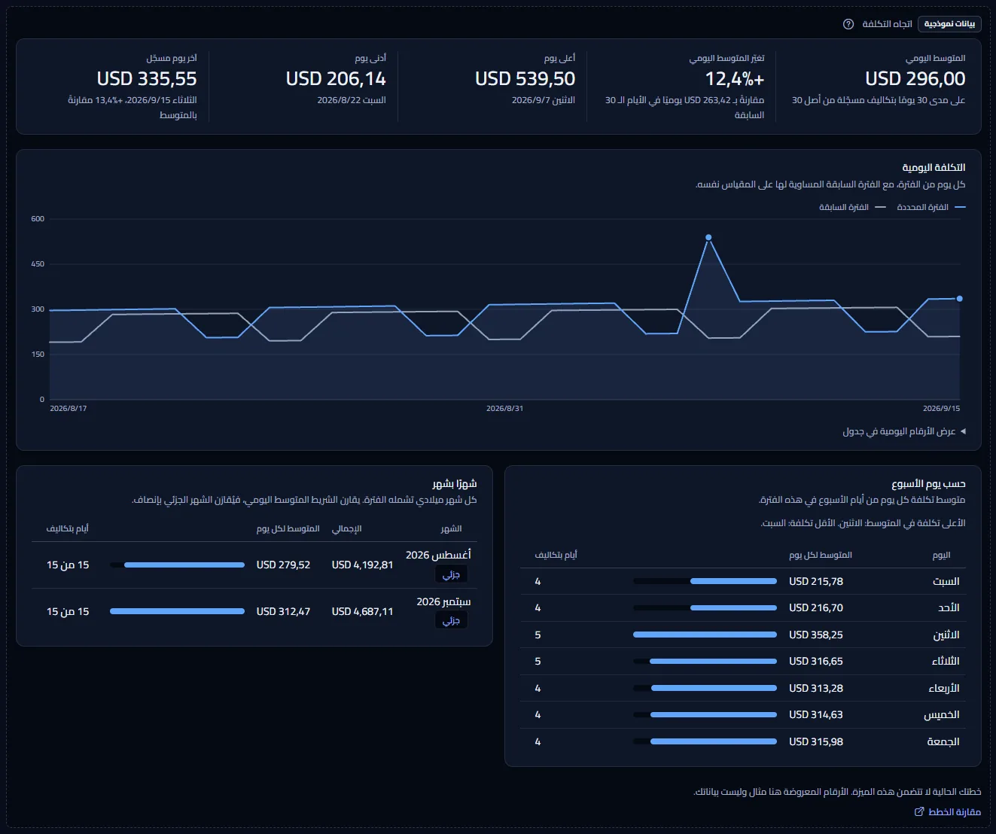Click the peak data point on the daily chart
The image size is (996, 834).
point(708,238)
